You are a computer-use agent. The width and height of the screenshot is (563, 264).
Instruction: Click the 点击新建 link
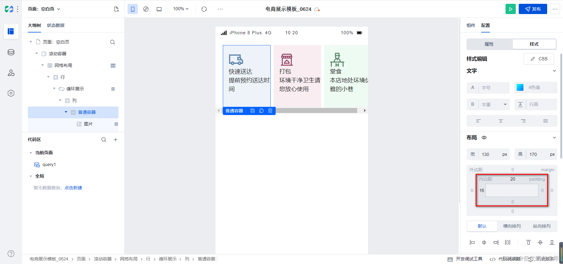point(73,188)
